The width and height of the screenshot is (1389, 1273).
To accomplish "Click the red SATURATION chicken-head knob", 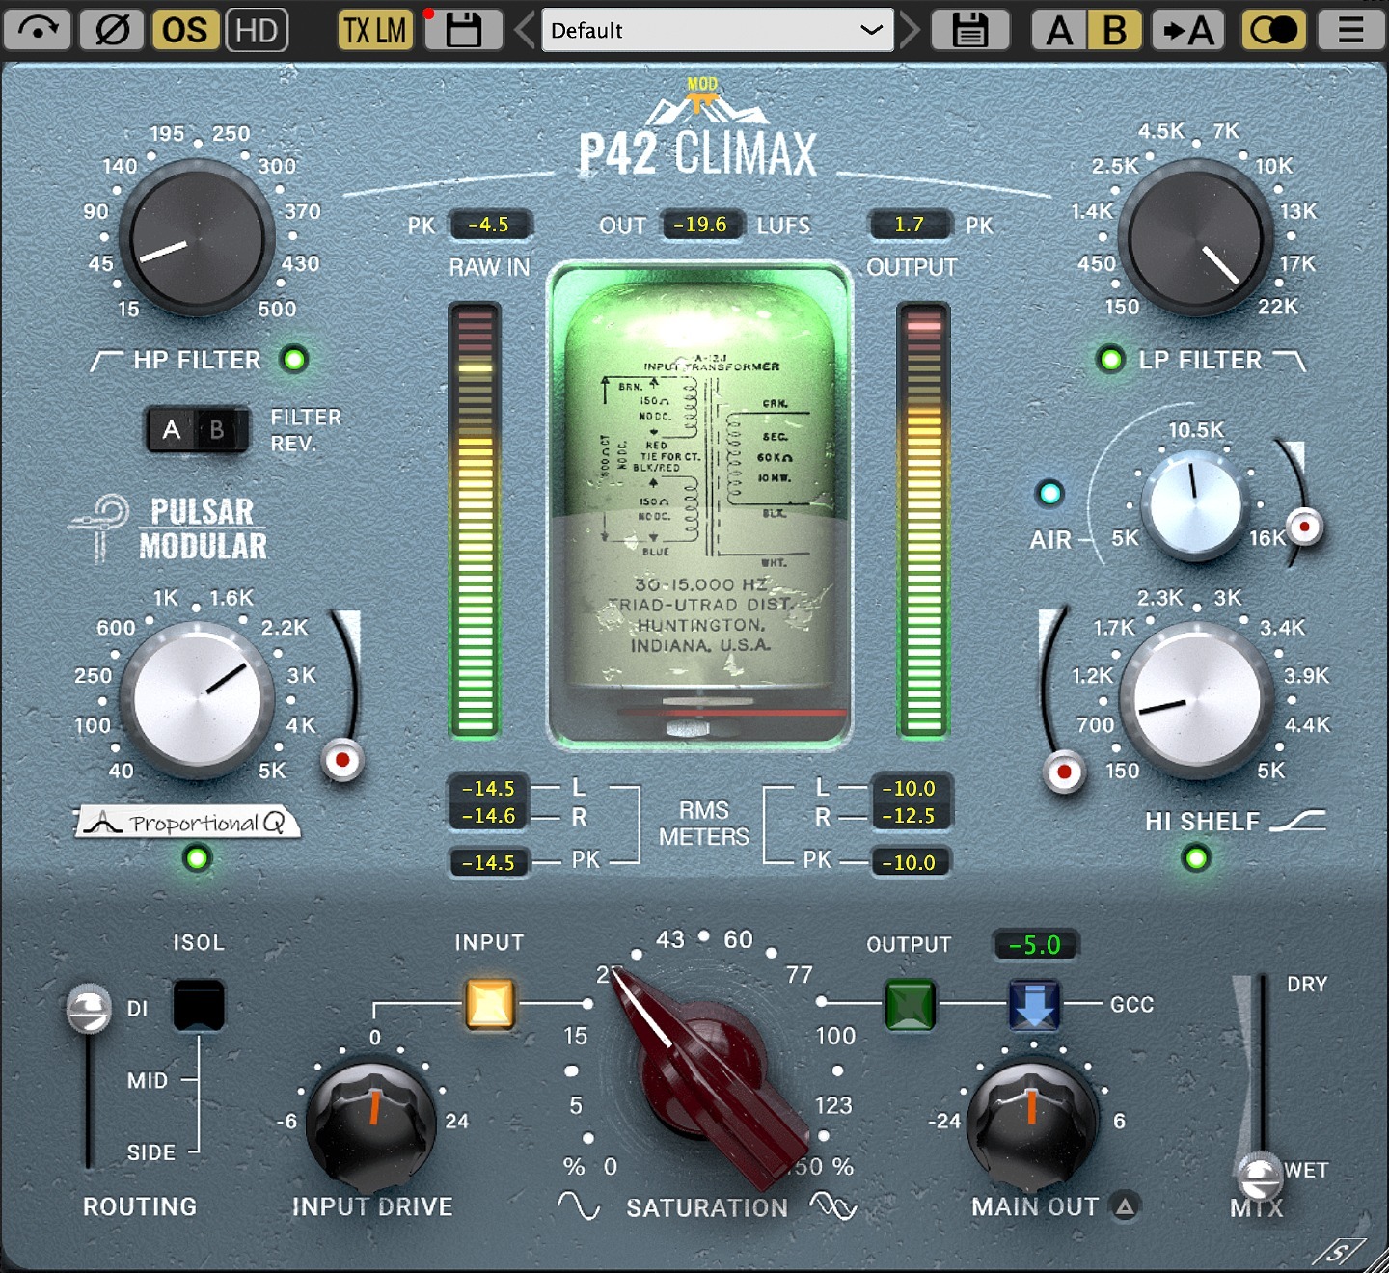I will [x=708, y=1078].
